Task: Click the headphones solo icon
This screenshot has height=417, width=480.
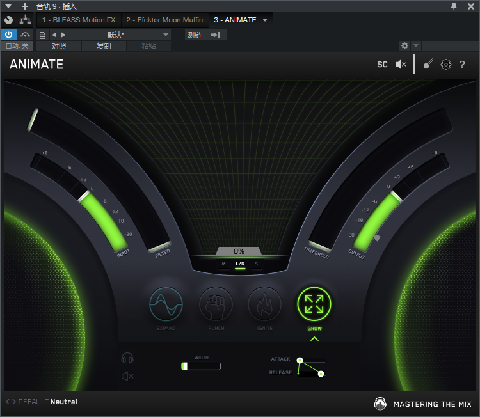Action: pyautogui.click(x=127, y=358)
